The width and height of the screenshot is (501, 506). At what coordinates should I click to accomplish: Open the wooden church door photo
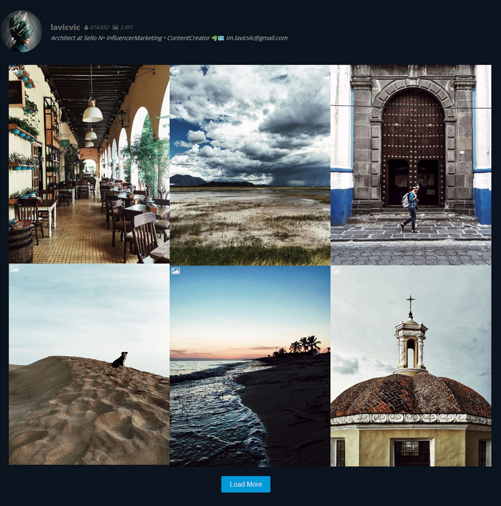411,165
